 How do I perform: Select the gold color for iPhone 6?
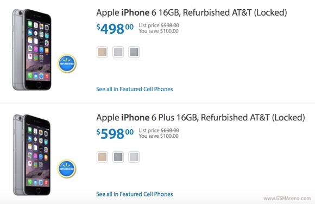(x=102, y=52)
